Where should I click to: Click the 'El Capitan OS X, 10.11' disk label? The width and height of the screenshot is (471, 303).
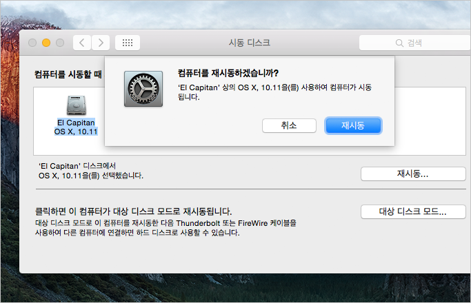point(76,127)
